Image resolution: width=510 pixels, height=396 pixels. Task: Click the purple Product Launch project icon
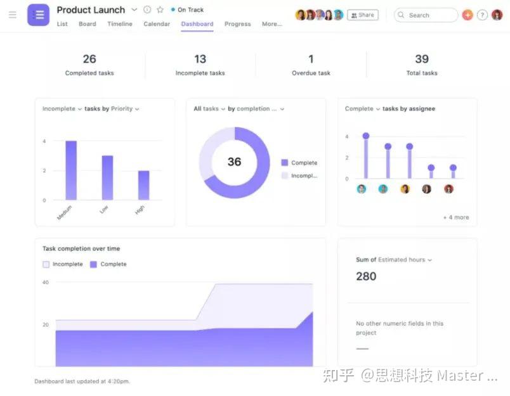pos(38,15)
